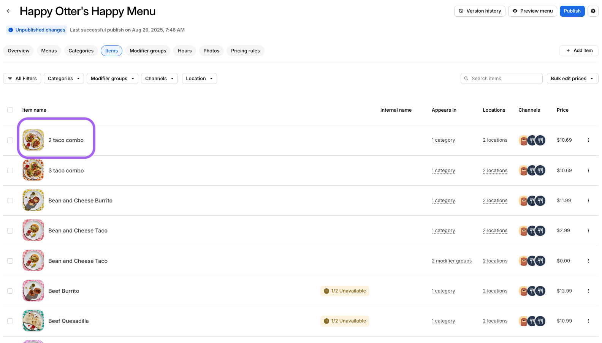Open three-dot options for Beef Burrito row
Screen dimensions: 602x343
tap(588, 291)
